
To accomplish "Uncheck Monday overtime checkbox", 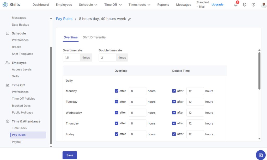I will tap(117, 91).
